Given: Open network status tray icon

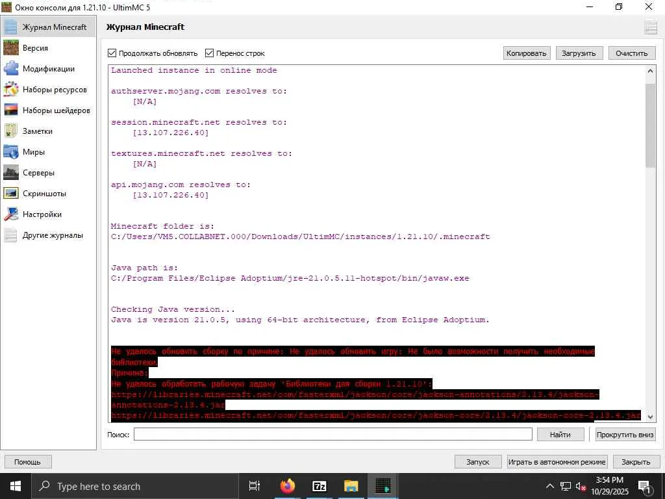Looking at the screenshot, I should pyautogui.click(x=566, y=486).
